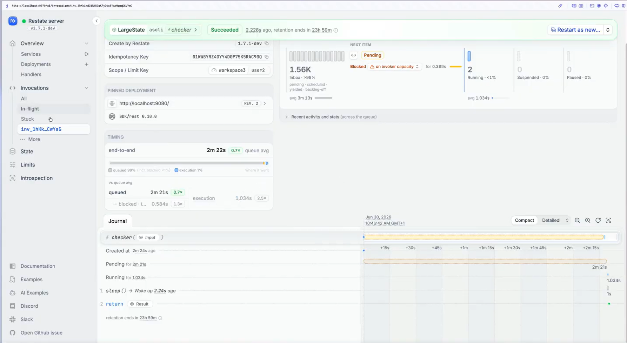Screen dimensions: 627x343
Task: Click the user2 limit key chip
Action: [258, 70]
